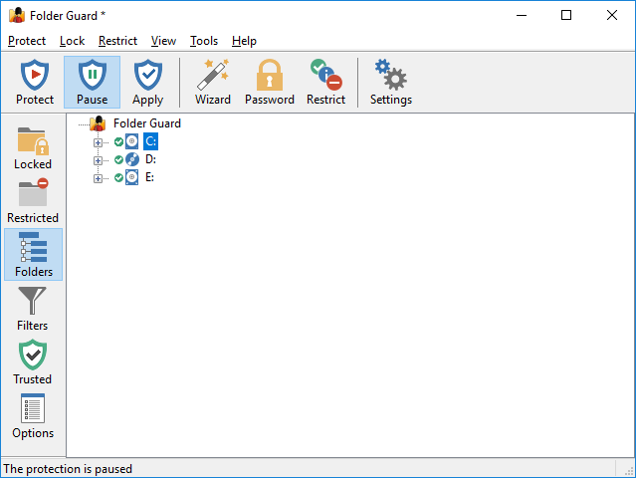Expand the C: drive tree node

pos(98,142)
